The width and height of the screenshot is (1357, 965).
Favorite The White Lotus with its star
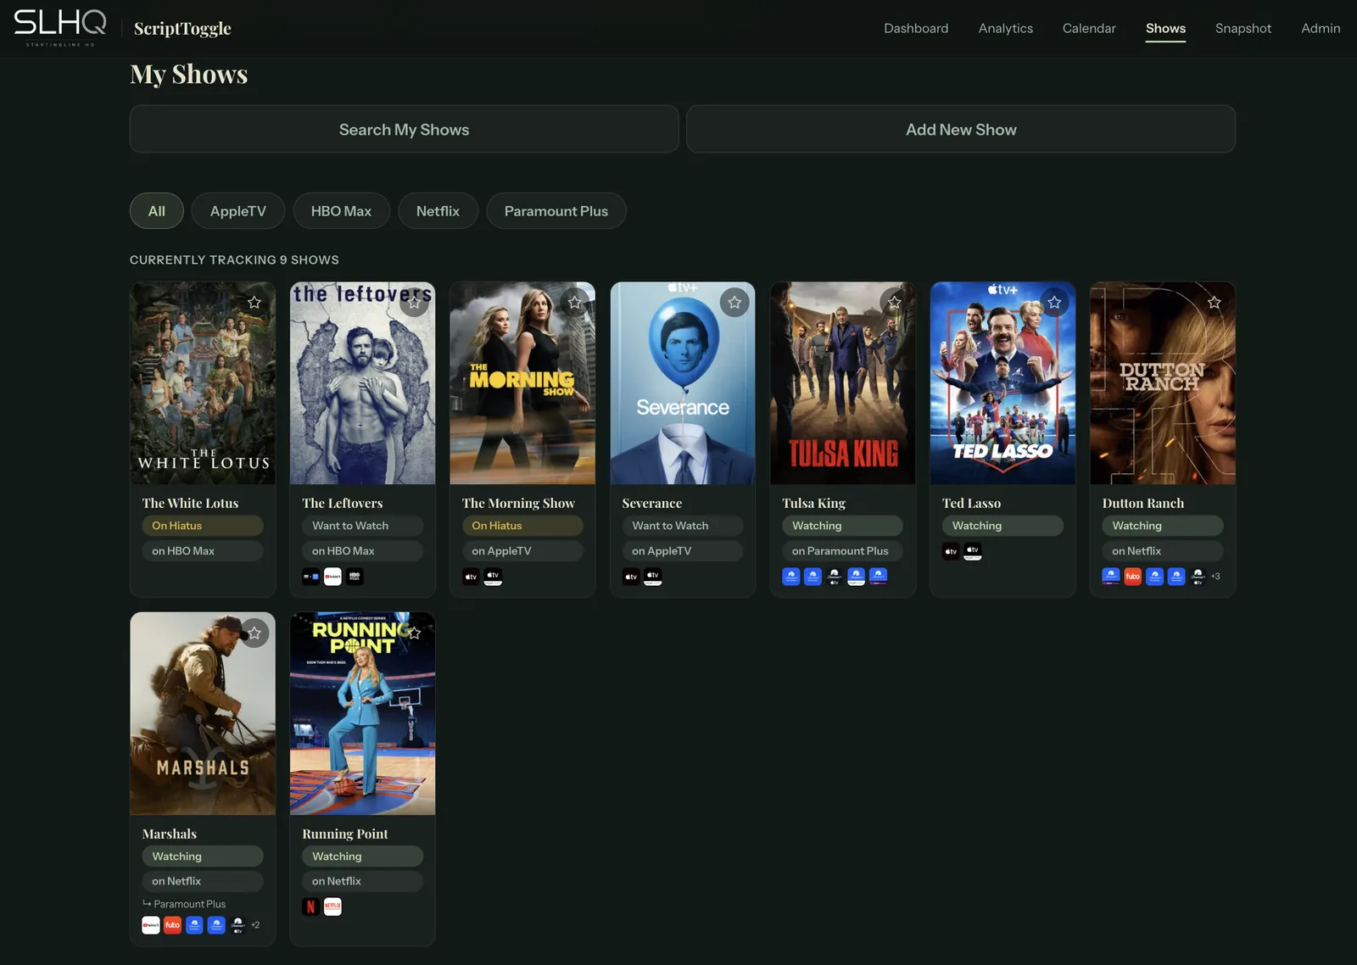click(254, 303)
